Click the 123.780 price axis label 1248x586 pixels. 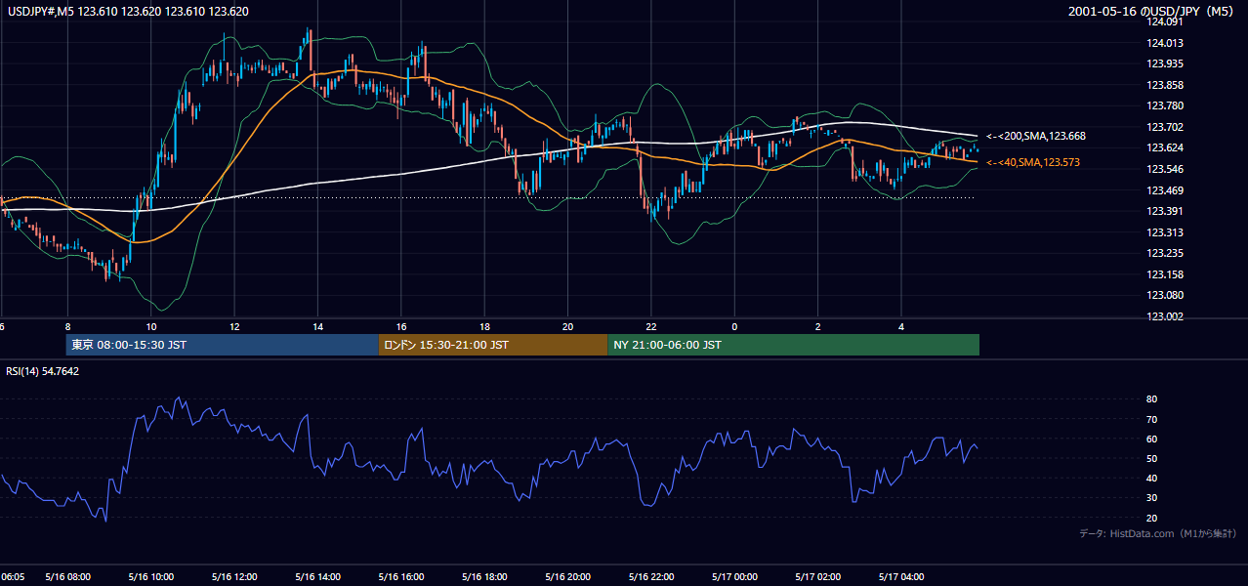[1165, 105]
